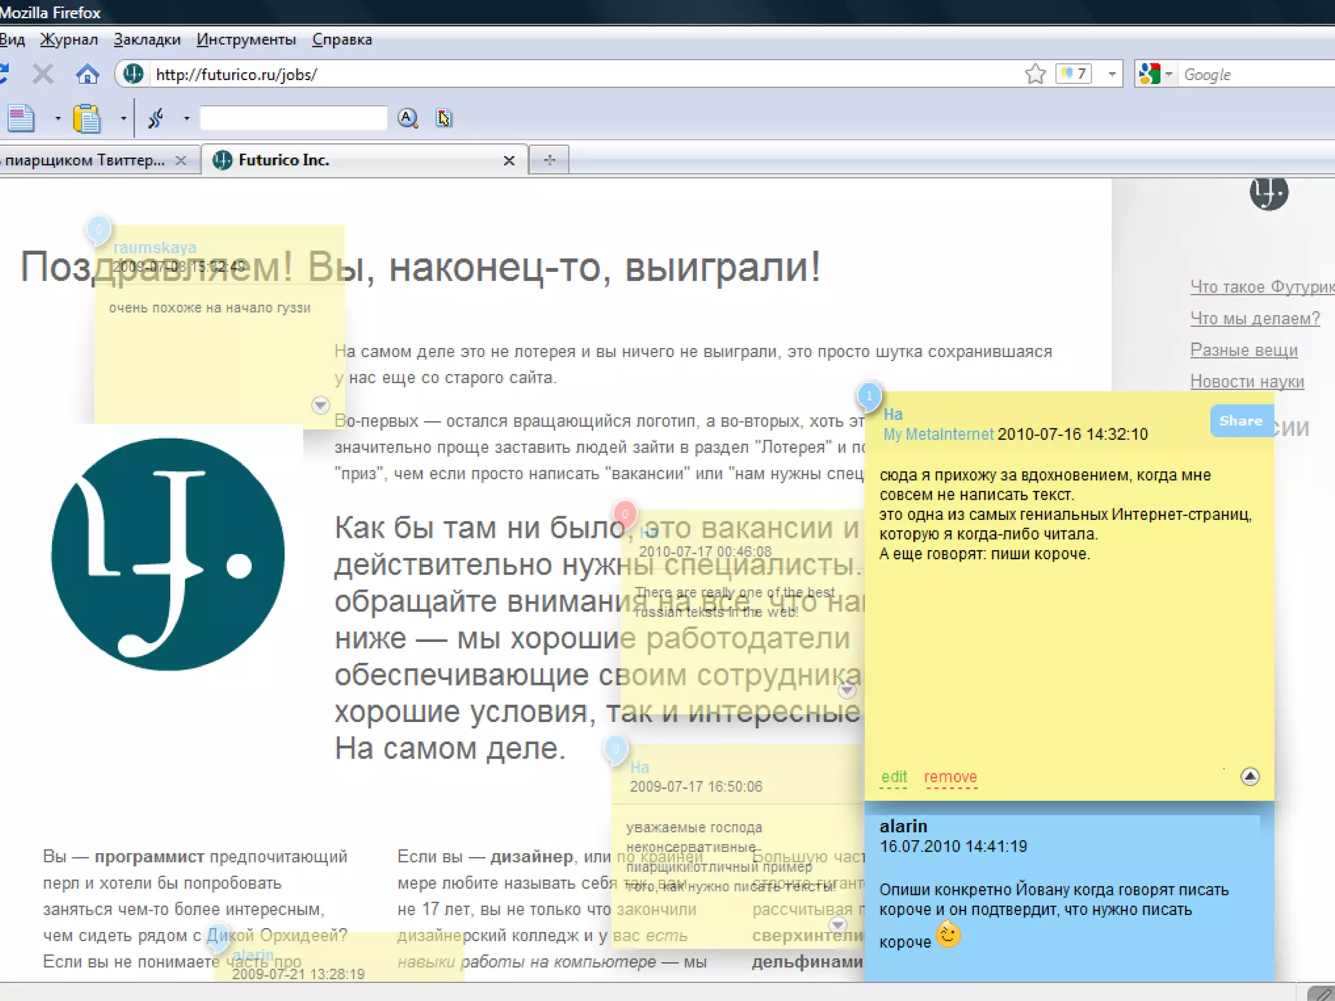
Task: Click the red comment marker bubble
Action: click(624, 515)
